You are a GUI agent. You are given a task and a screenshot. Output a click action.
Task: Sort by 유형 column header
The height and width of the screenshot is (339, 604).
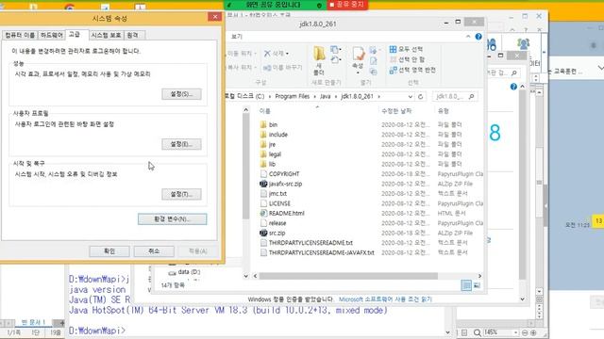(x=443, y=111)
